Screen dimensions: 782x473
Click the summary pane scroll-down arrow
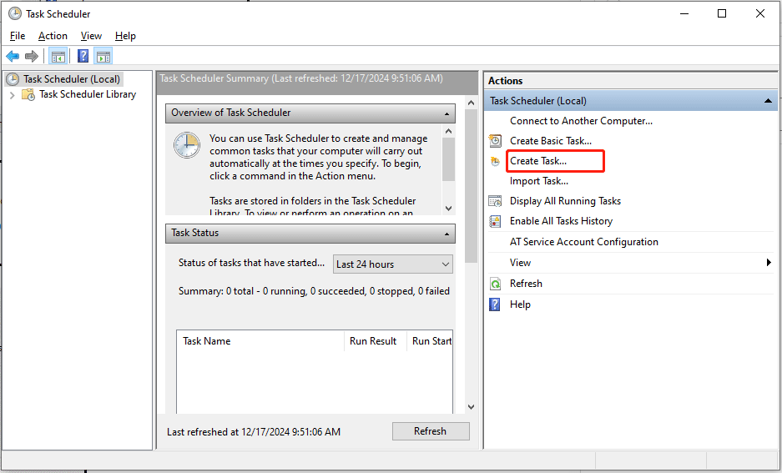pos(472,407)
